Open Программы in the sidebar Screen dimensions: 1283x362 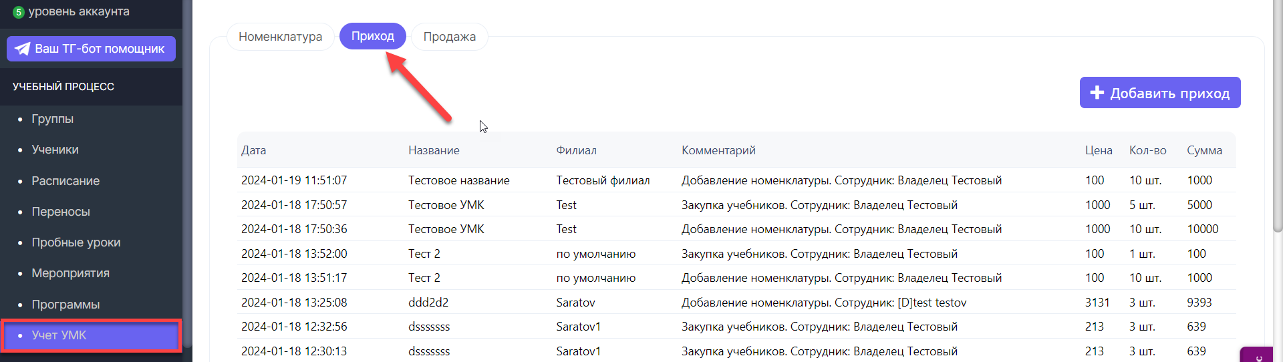pos(65,305)
